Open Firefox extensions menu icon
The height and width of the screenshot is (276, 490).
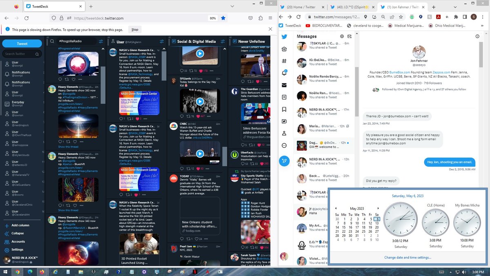point(261,18)
